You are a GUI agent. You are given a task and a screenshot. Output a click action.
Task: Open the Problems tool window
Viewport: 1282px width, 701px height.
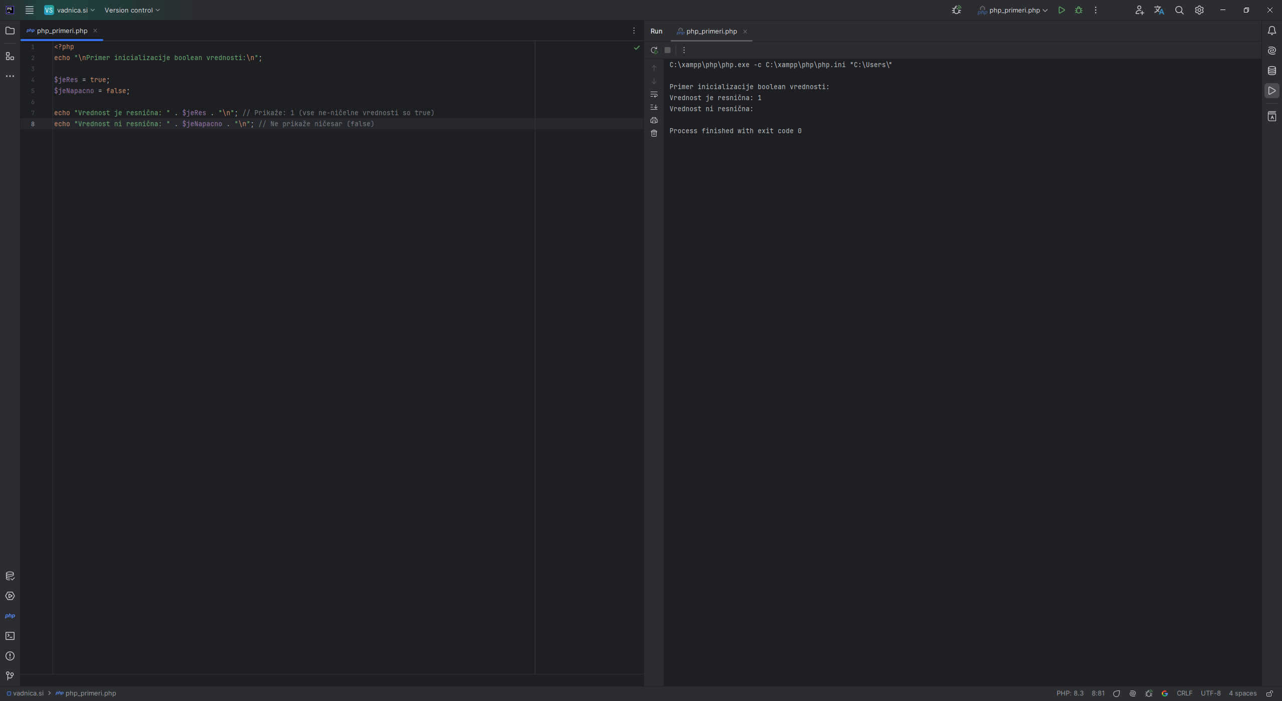pos(10,655)
